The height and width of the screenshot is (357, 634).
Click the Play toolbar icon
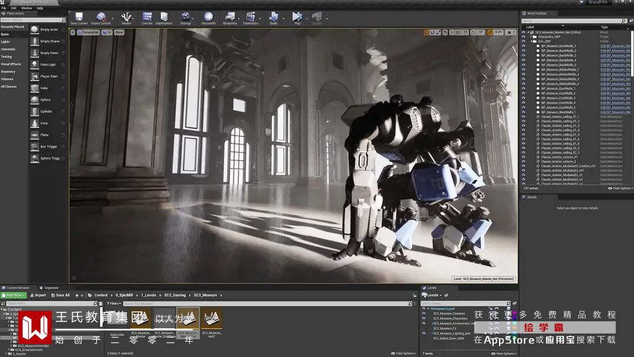tap(297, 18)
